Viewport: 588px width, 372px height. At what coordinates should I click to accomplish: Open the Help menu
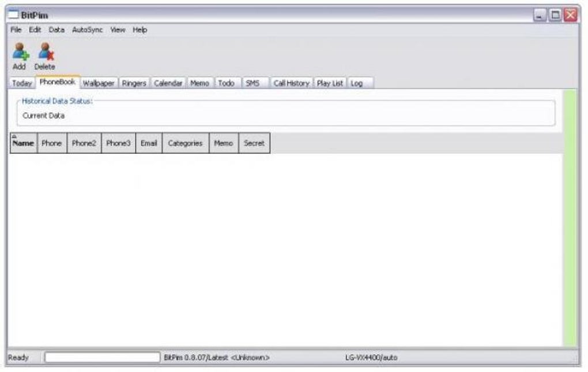click(x=140, y=29)
